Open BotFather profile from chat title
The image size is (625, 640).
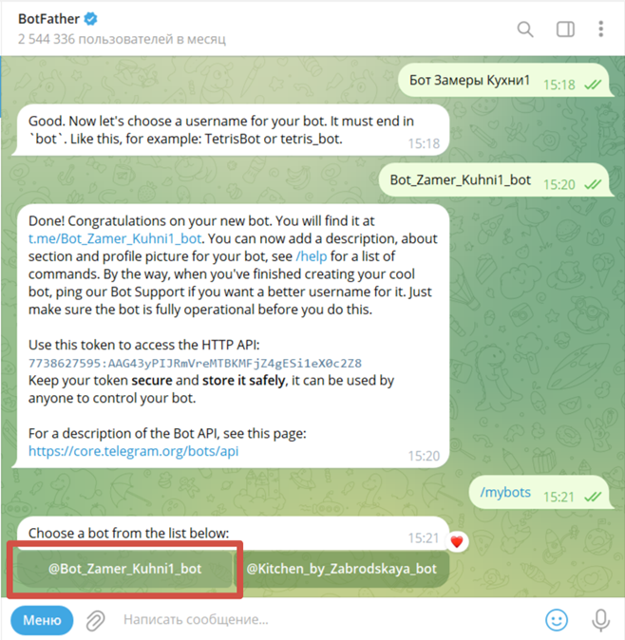coord(49,19)
